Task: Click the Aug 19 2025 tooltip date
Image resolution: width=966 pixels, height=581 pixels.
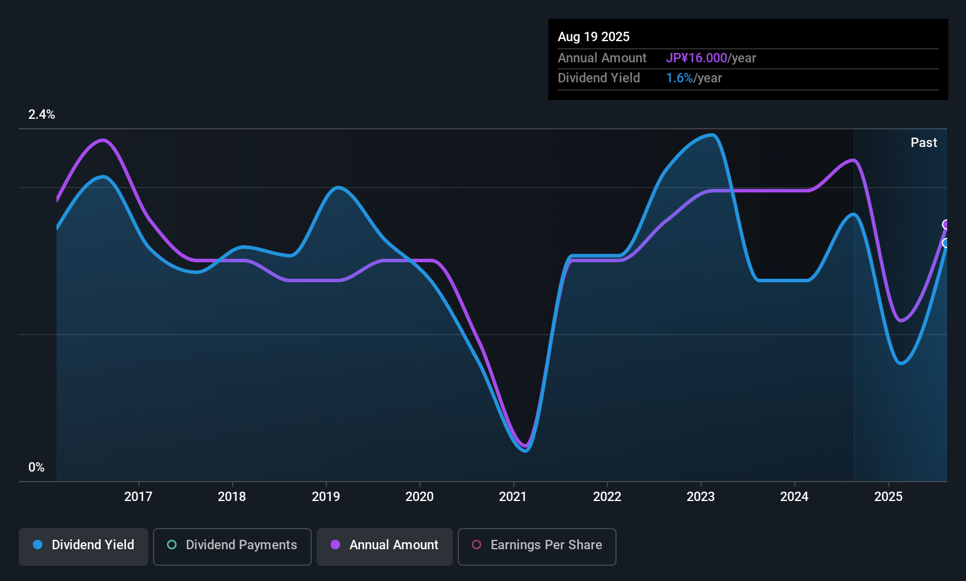Action: point(594,36)
